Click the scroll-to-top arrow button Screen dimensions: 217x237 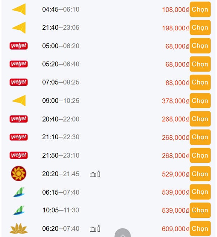123,233
